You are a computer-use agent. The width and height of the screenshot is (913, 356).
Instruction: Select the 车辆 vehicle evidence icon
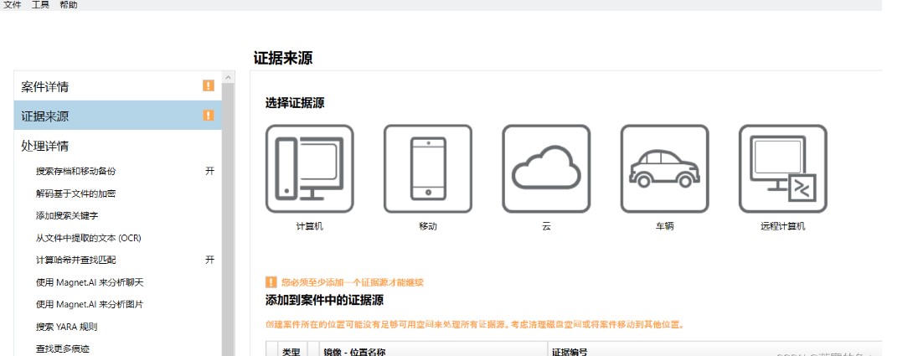pyautogui.click(x=664, y=168)
